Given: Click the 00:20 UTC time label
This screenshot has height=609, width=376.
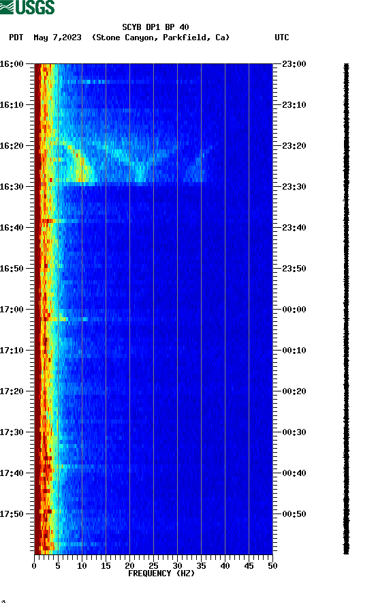Looking at the screenshot, I should point(294,391).
